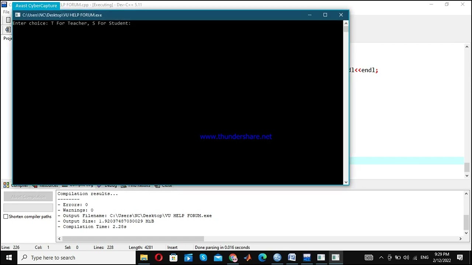Click 'Length: 4281' status bar entry

click(141, 247)
